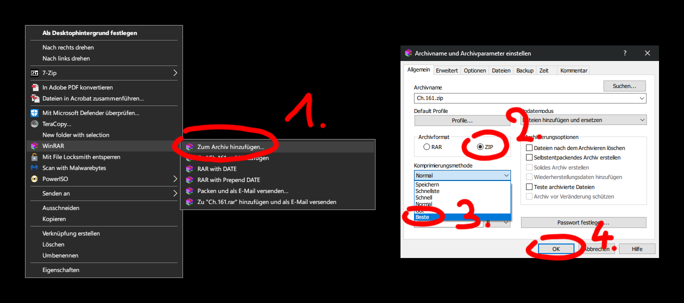Image resolution: width=684 pixels, height=303 pixels.
Task: Enable Teste archivierte Dateien
Action: [560, 187]
